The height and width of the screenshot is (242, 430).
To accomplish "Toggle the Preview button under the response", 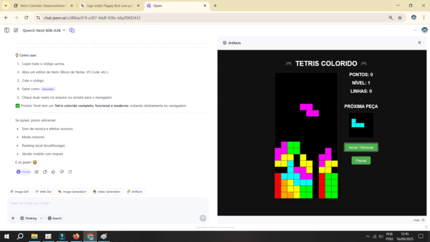I will tap(23, 172).
